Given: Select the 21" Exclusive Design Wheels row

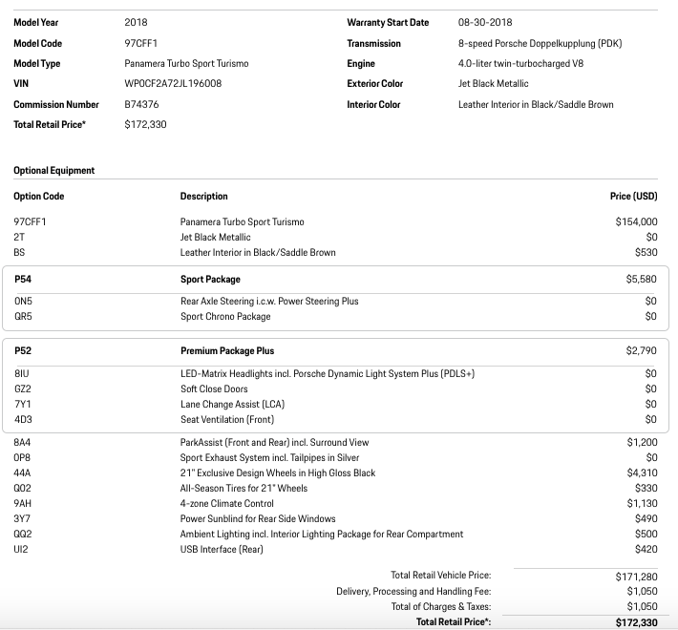Looking at the screenshot, I should point(278,473).
